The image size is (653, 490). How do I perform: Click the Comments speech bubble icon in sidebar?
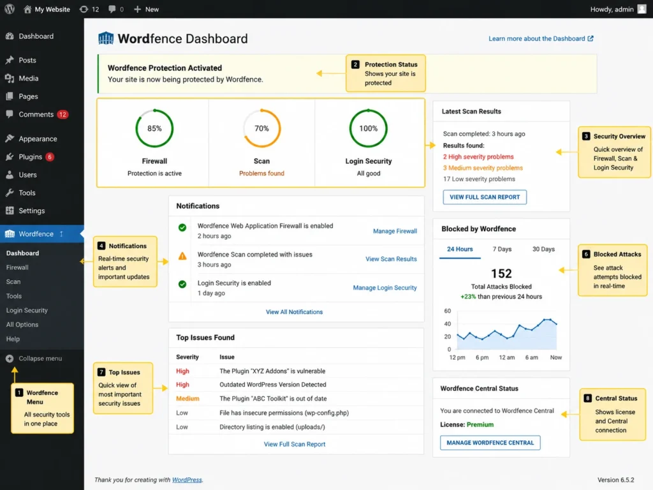coord(10,114)
